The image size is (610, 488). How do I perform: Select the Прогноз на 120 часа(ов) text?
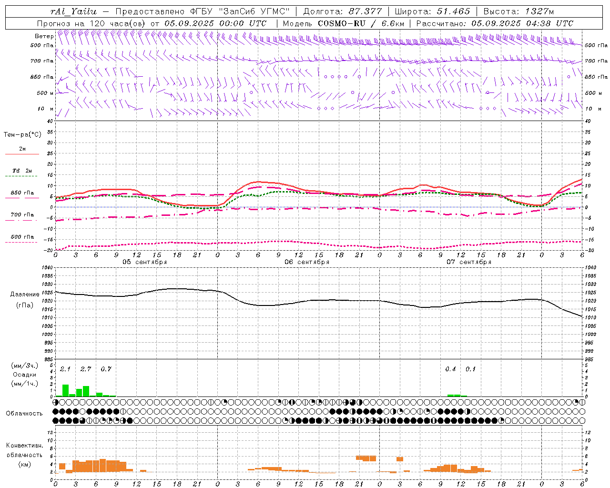click(92, 23)
